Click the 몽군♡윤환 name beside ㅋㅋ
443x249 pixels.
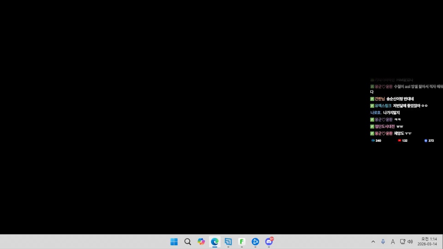pyautogui.click(x=383, y=120)
